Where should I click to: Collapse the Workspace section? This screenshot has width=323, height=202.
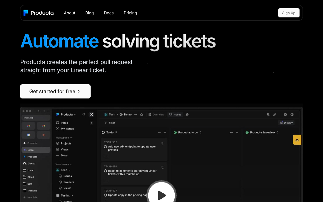point(64,138)
